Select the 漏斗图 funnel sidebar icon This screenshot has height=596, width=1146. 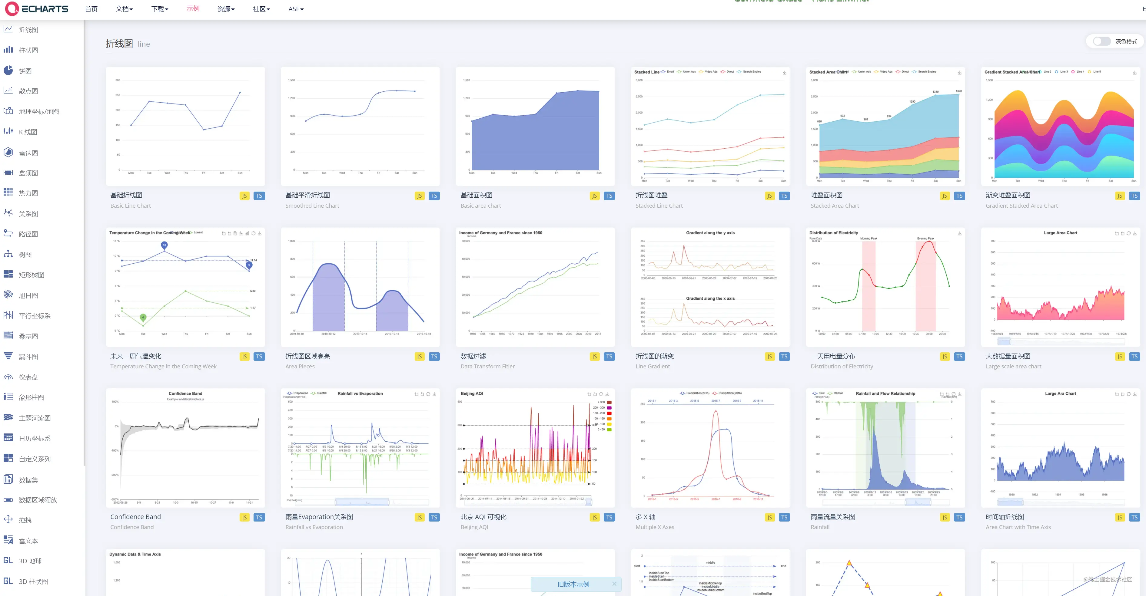click(8, 356)
